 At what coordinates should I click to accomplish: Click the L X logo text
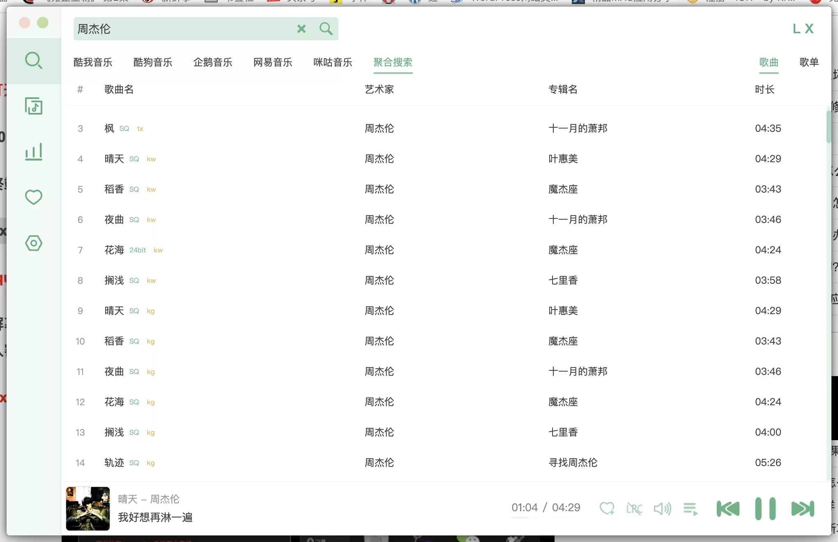point(803,29)
